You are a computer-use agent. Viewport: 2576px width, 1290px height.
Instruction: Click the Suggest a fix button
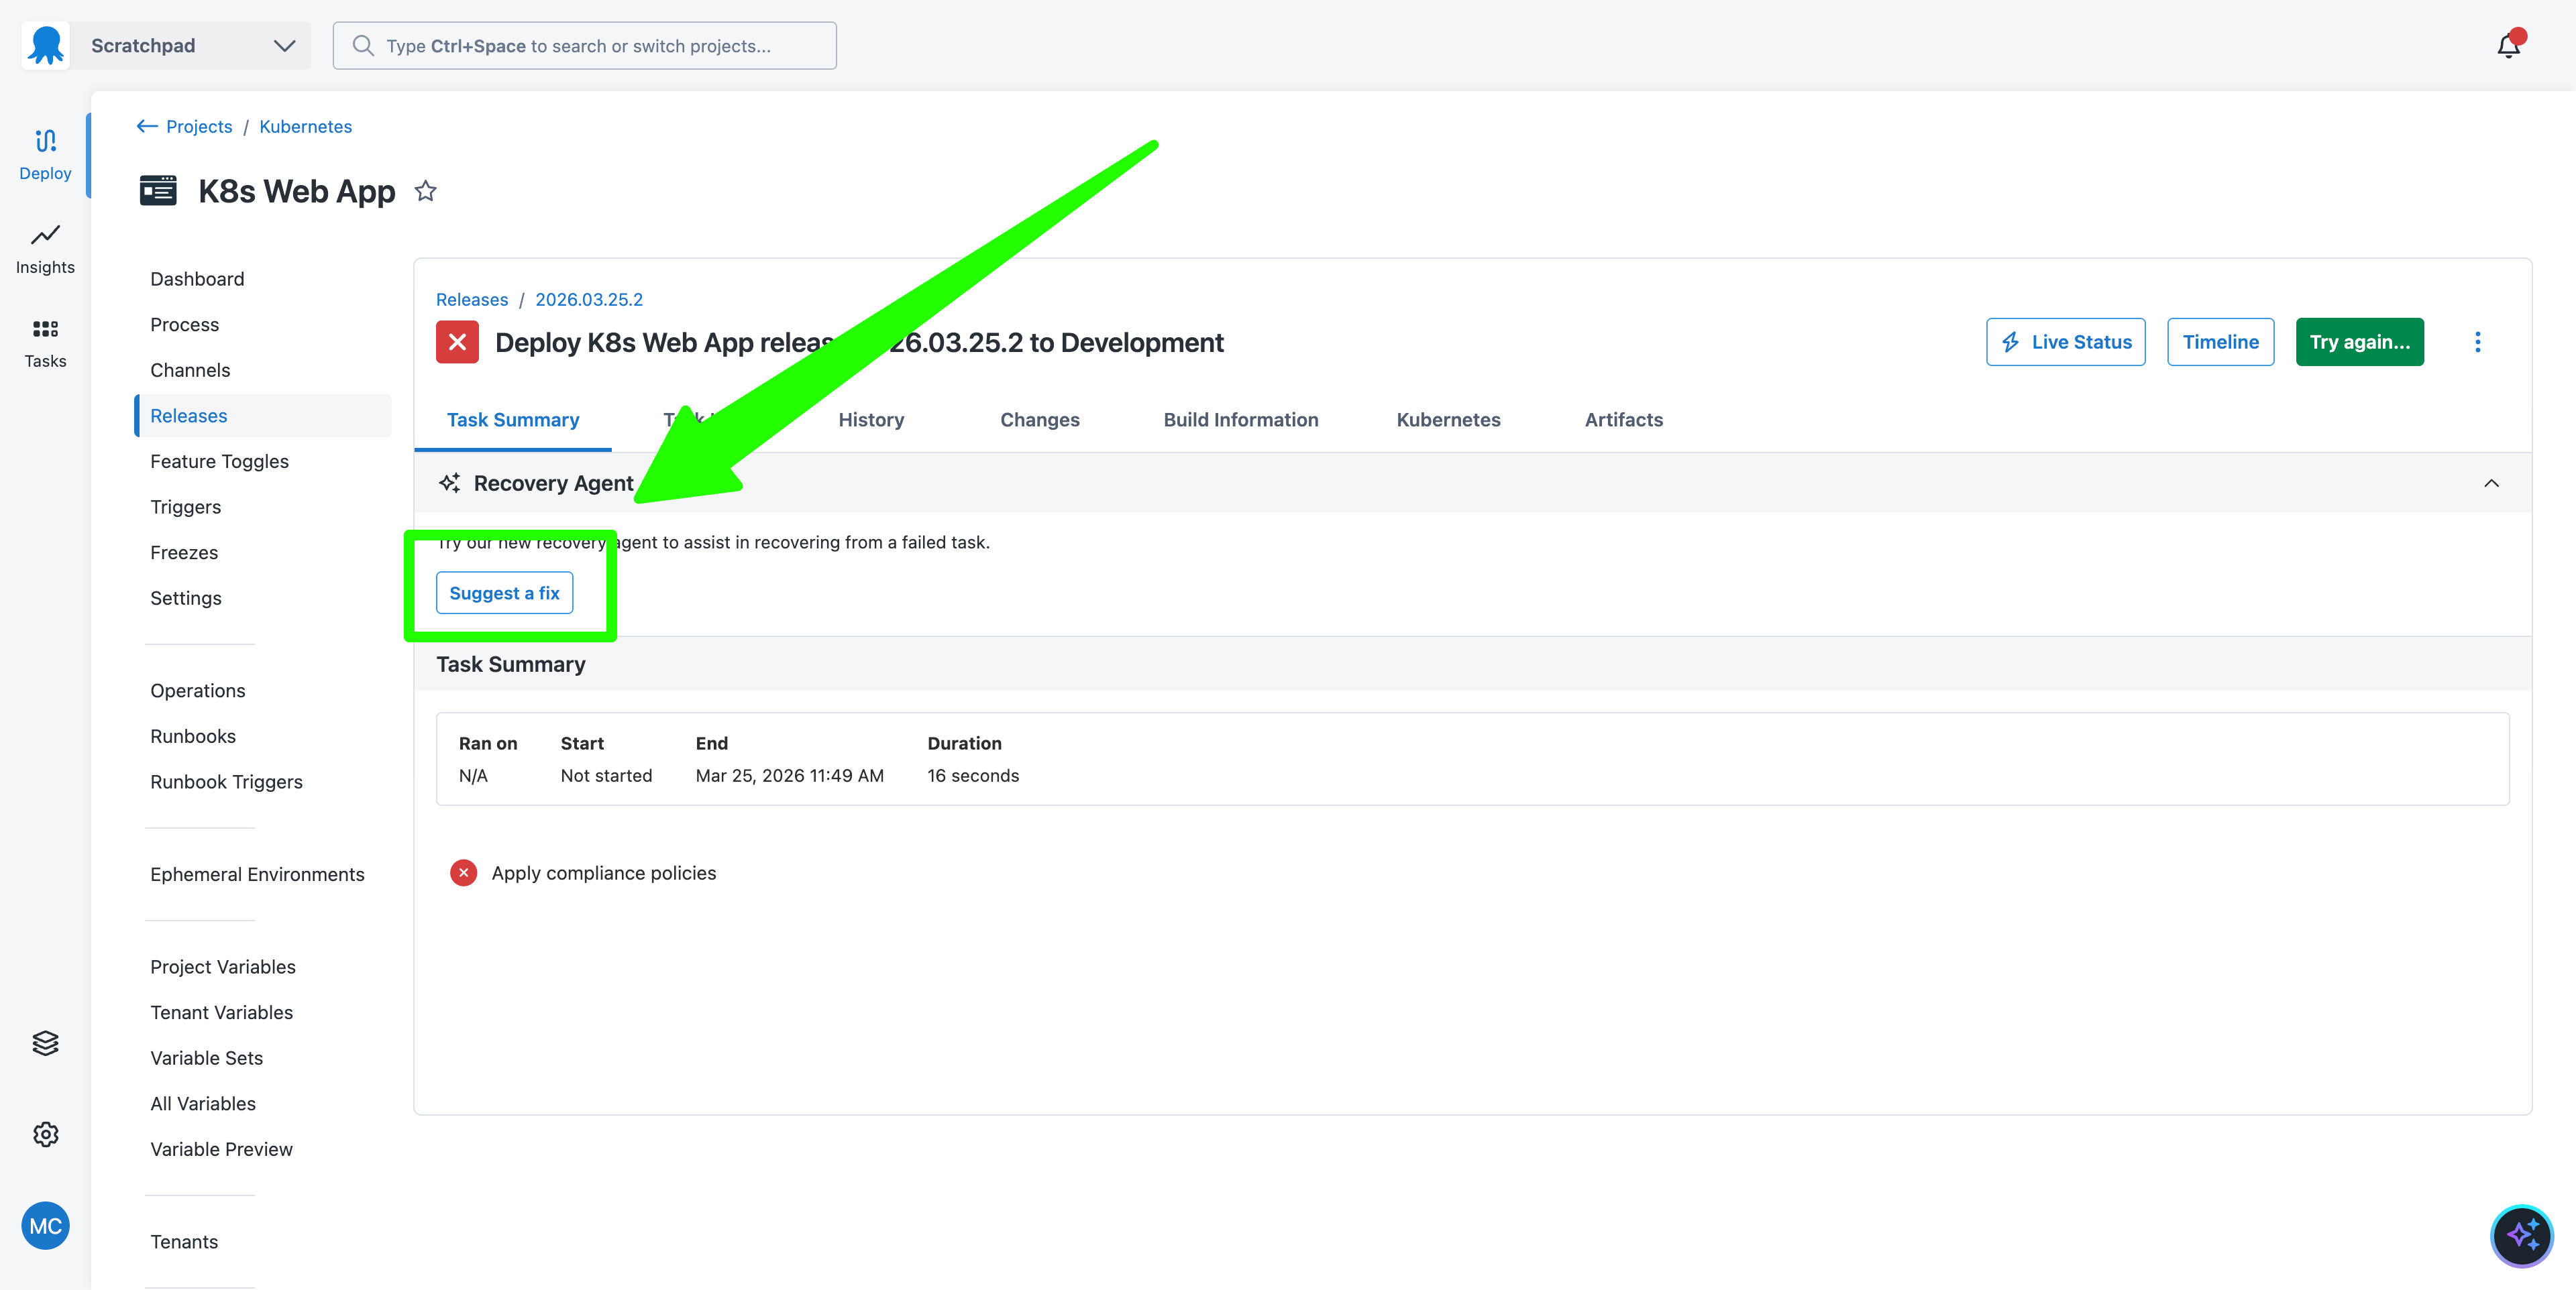click(x=504, y=593)
